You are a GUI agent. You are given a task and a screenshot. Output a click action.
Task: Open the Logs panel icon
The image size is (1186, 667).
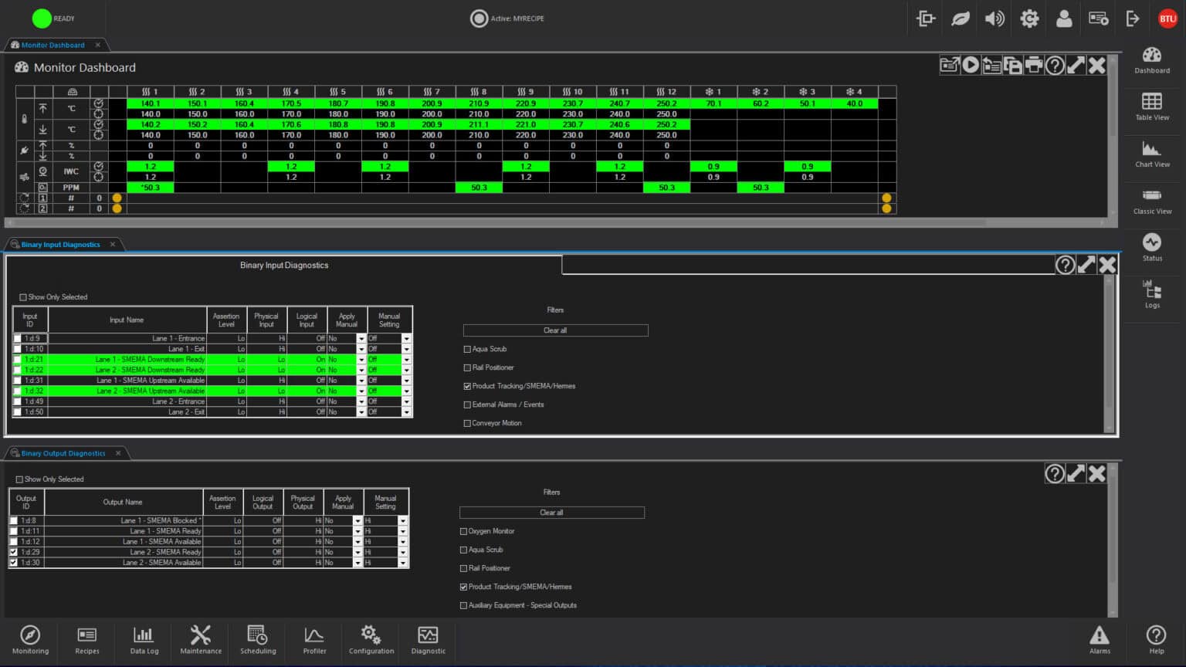1151,293
